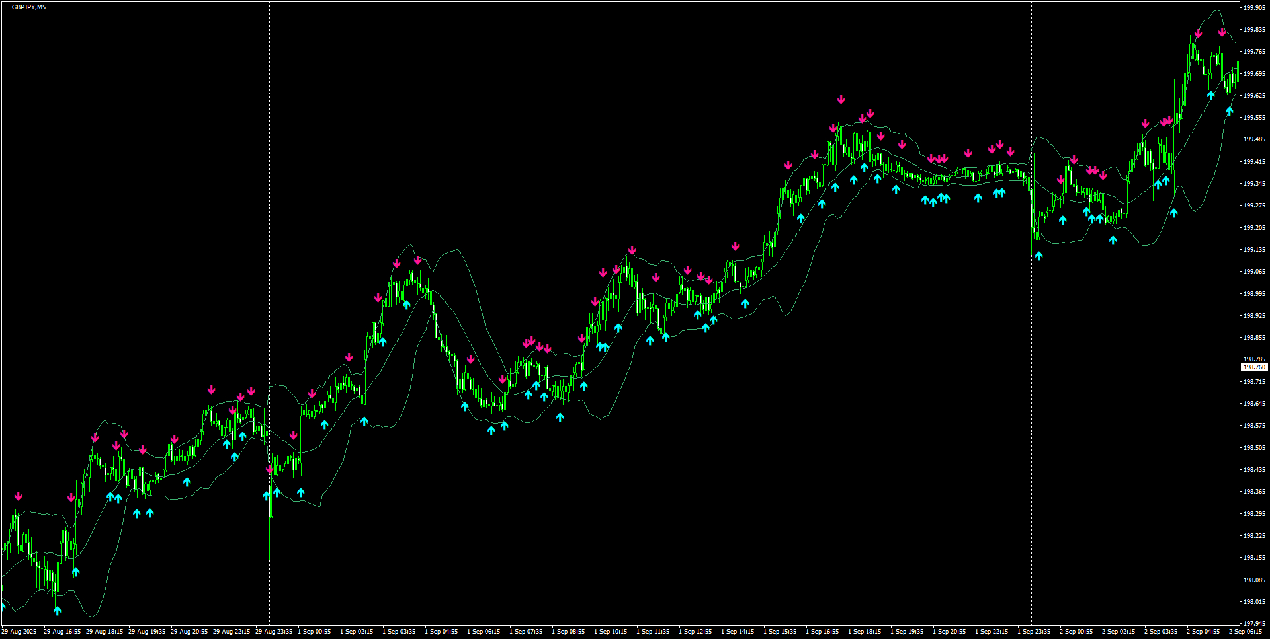Click the horizontal price line crossing the chart at 198.760
Screen dimensions: 1270x639
pos(595,366)
